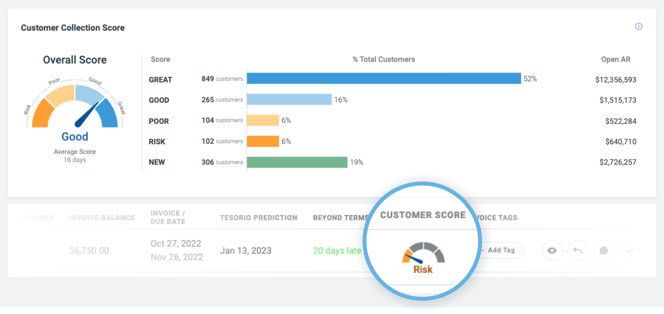This screenshot has height=314, width=664.
Task: Click the Beyond Terms column header
Action: (340, 218)
